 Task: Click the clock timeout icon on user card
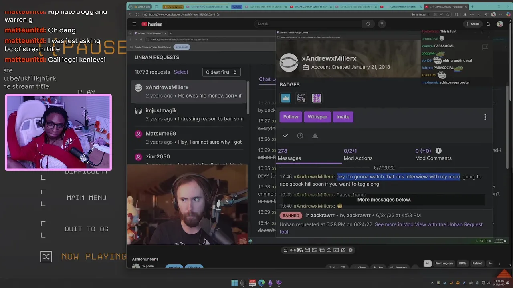(300, 136)
